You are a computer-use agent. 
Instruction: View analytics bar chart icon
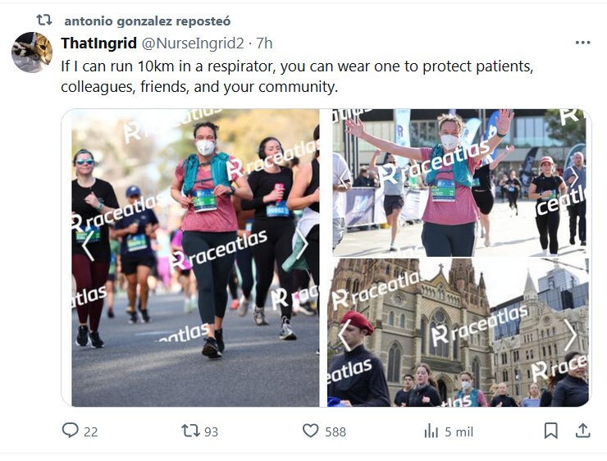click(431, 431)
